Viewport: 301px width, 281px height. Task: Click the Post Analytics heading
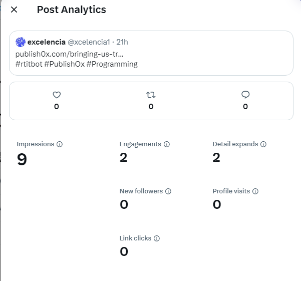click(x=72, y=10)
